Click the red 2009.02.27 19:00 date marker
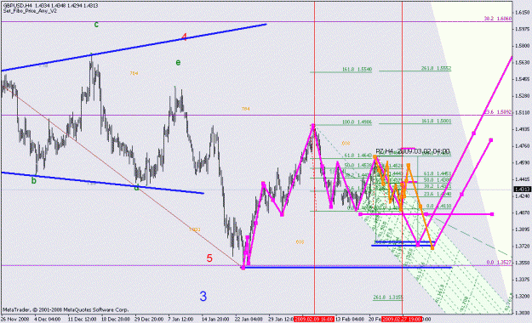 [402, 320]
